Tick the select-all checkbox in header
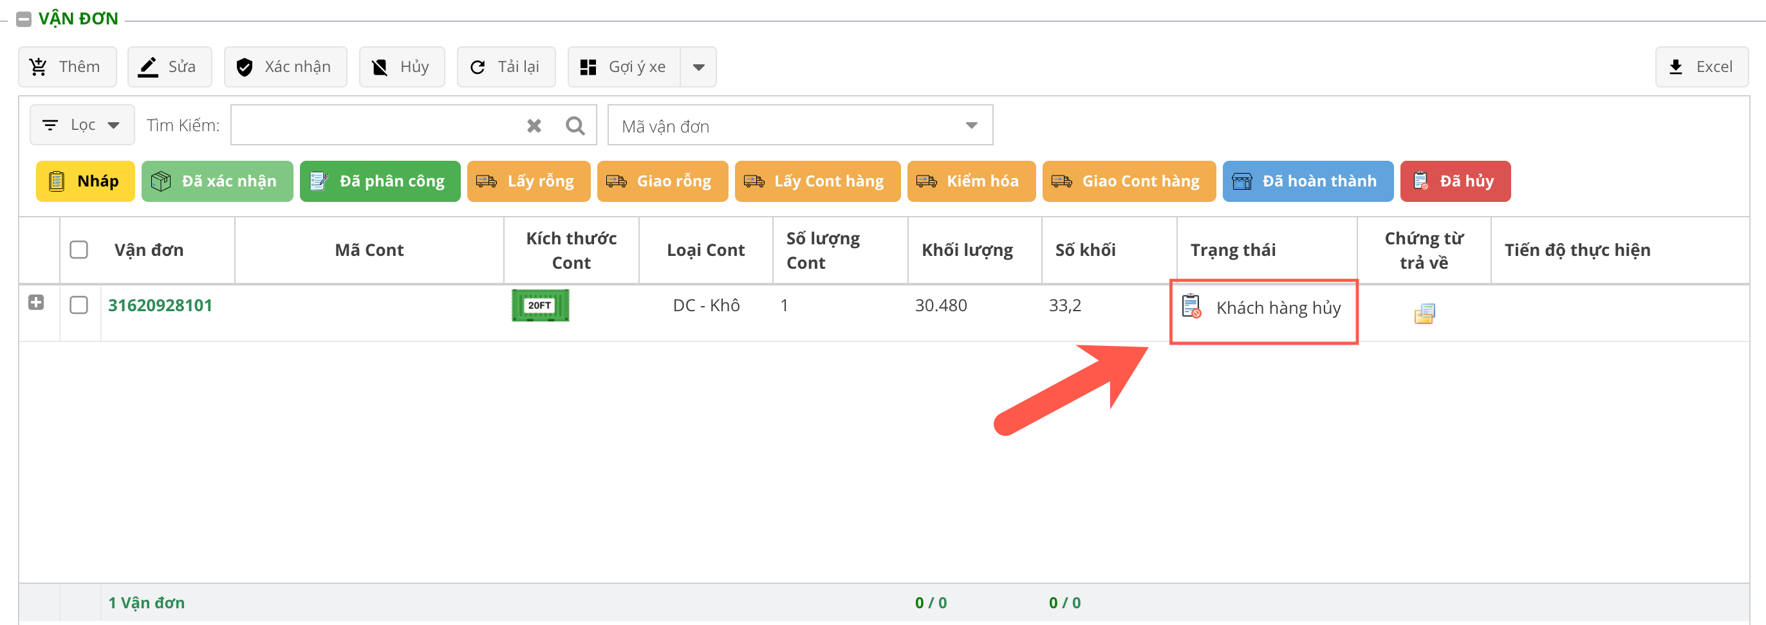This screenshot has height=625, width=1766. [79, 250]
